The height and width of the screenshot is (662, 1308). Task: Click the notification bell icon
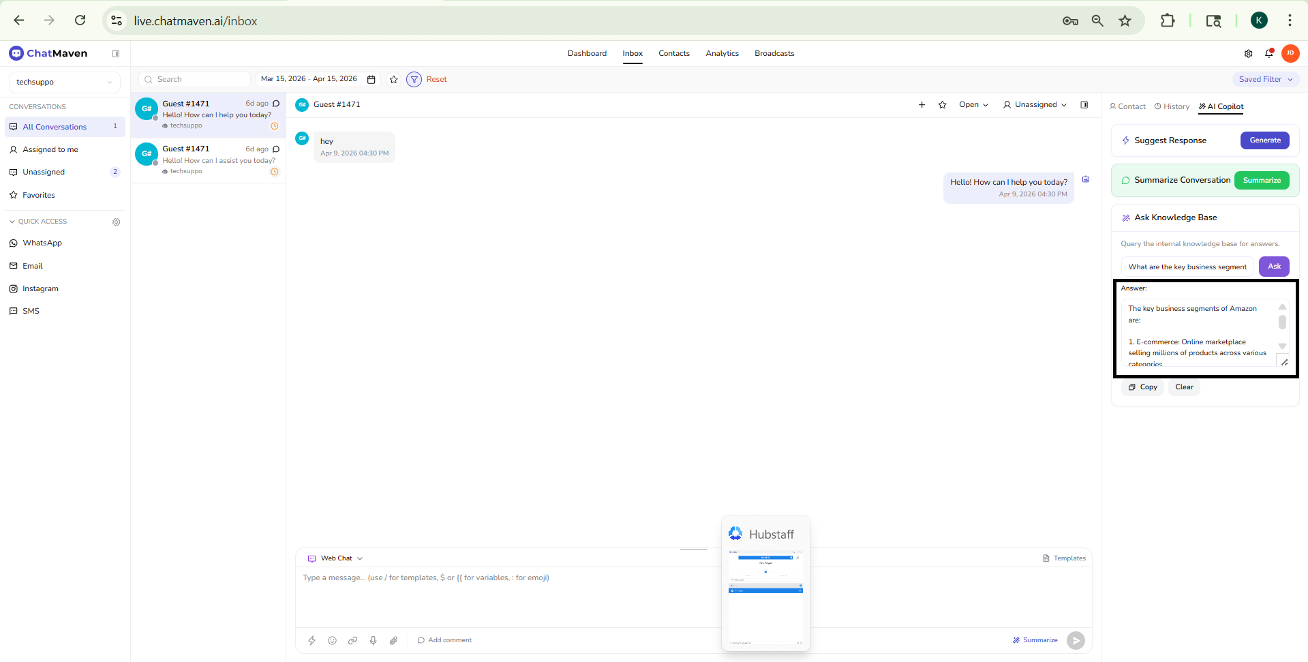[x=1268, y=53]
